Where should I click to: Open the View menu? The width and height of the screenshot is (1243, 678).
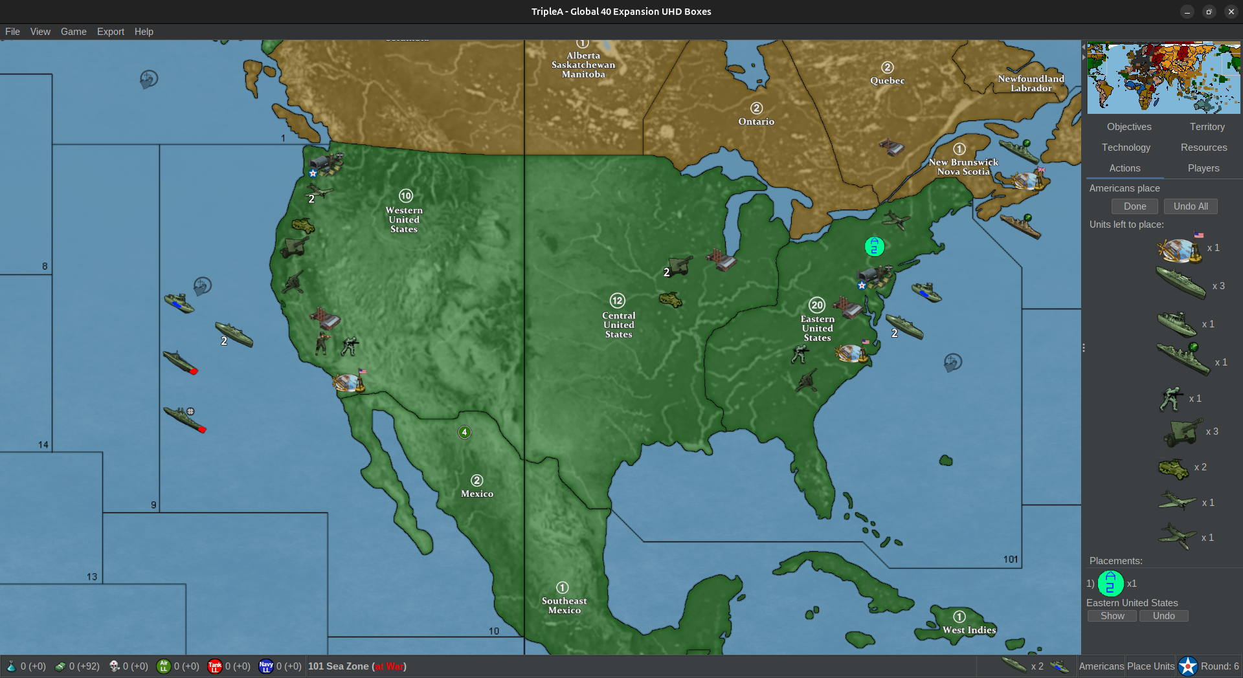pyautogui.click(x=40, y=32)
